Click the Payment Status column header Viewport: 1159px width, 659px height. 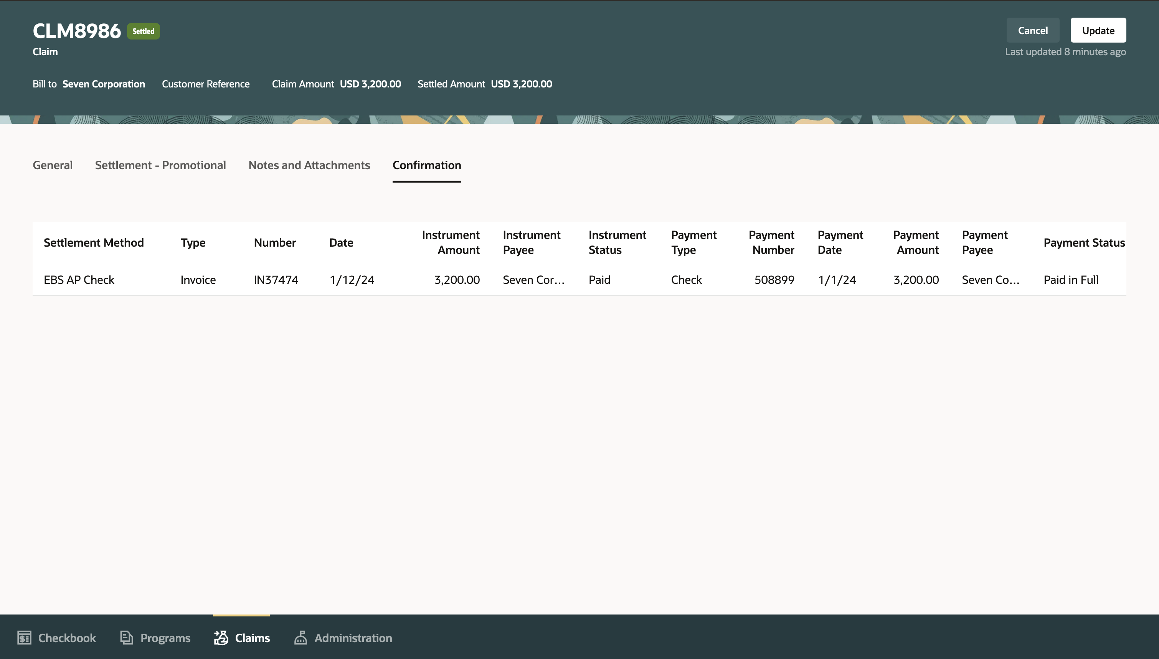(x=1084, y=242)
